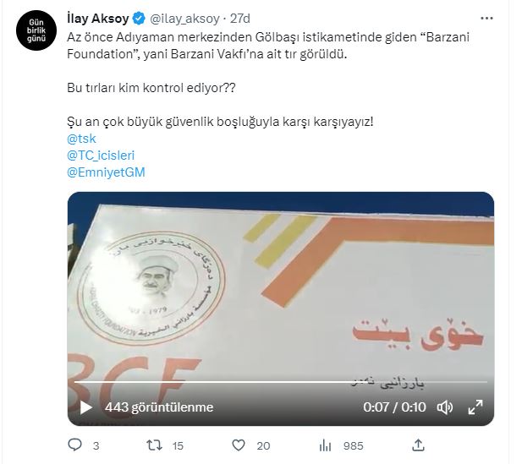Viewport: 522px width, 464px height.
Task: Open the @TC_icisleri mention
Action: [101, 156]
